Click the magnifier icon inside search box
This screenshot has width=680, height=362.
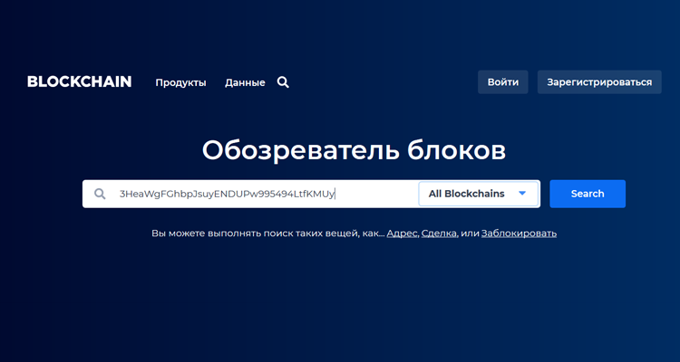[x=100, y=194]
